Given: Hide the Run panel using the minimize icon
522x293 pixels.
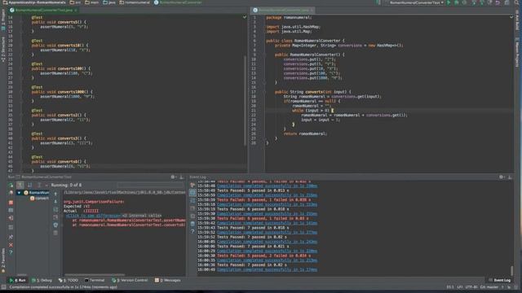Looking at the screenshot, I should click(181, 177).
